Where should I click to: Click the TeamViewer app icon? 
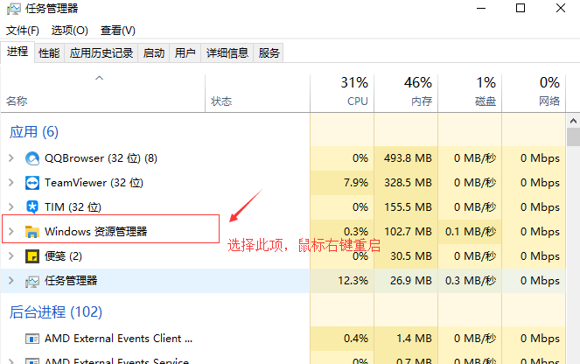coord(32,183)
